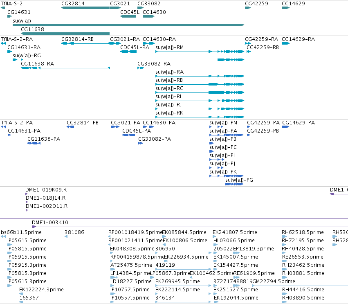
Task: Select the su(w[a]) gene span bar
Action: click(128, 25)
